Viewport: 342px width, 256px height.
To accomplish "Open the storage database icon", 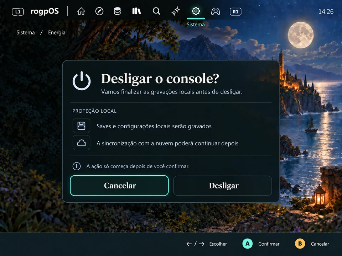I will click(x=117, y=11).
